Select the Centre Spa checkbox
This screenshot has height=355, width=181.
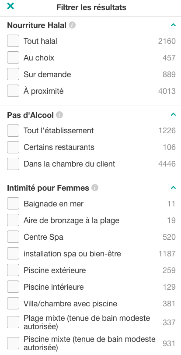point(13,237)
